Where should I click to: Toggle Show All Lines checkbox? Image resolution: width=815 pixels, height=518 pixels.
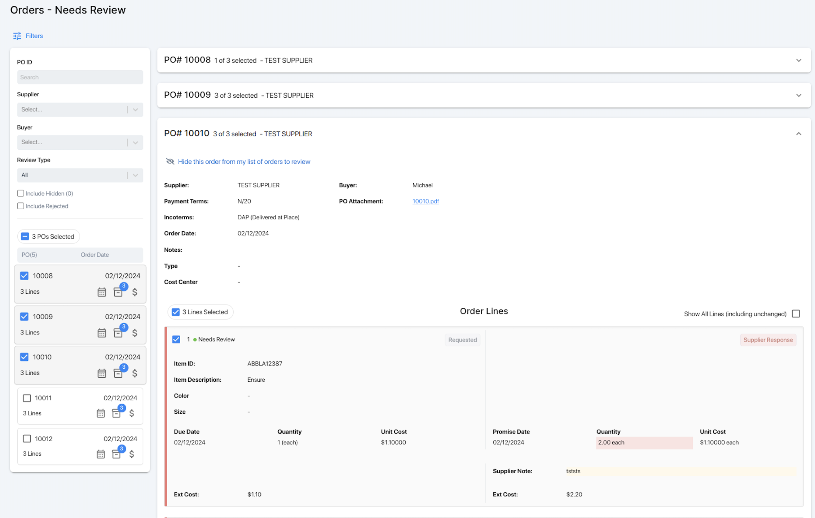pos(796,314)
